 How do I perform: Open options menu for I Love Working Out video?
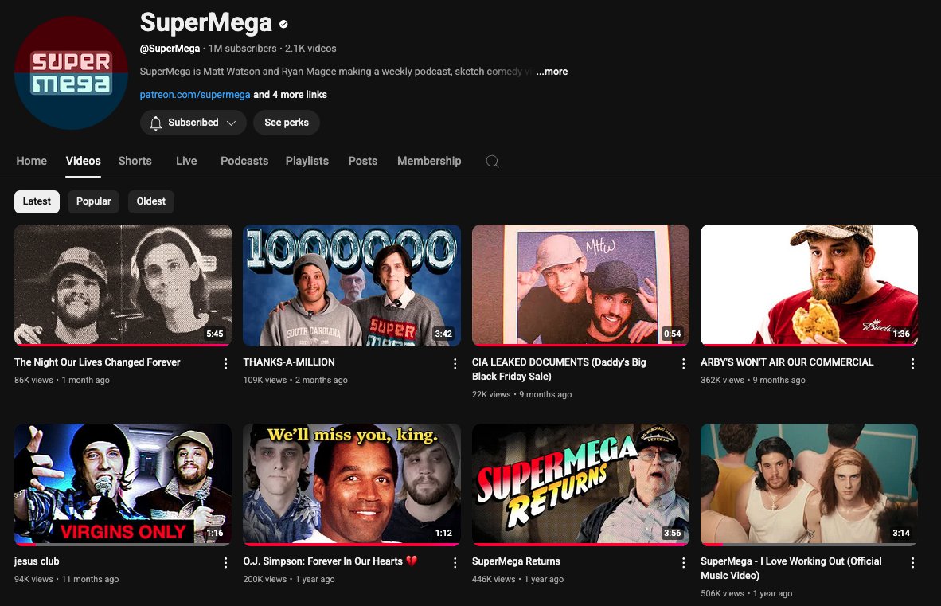[912, 563]
